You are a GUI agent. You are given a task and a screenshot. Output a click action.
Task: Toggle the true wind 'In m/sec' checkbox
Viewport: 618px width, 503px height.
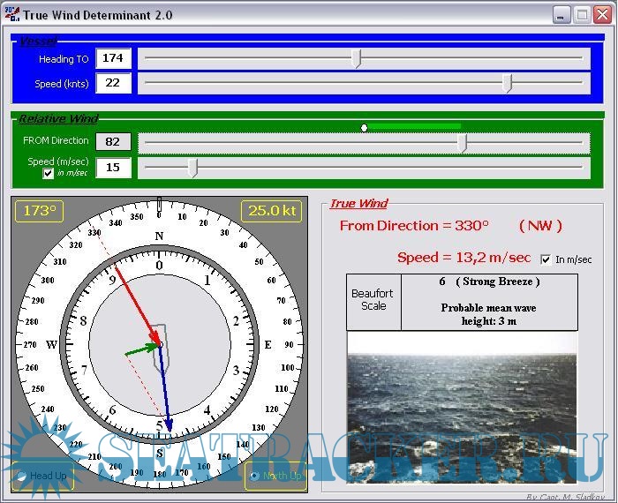tap(546, 259)
